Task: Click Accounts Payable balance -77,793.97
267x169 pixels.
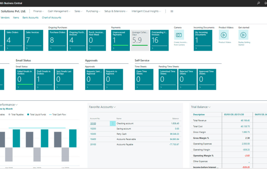Action: click(x=174, y=144)
